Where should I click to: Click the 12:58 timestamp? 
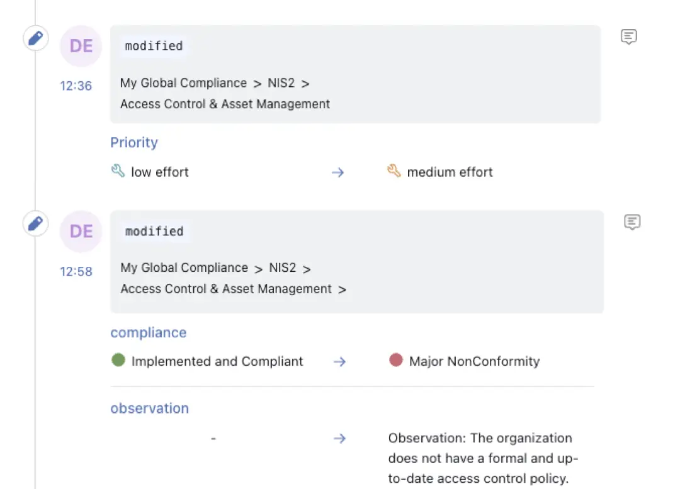click(76, 271)
